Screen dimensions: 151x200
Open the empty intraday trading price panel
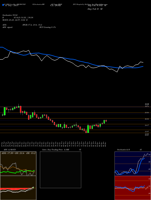pyautogui.click(x=60, y=170)
